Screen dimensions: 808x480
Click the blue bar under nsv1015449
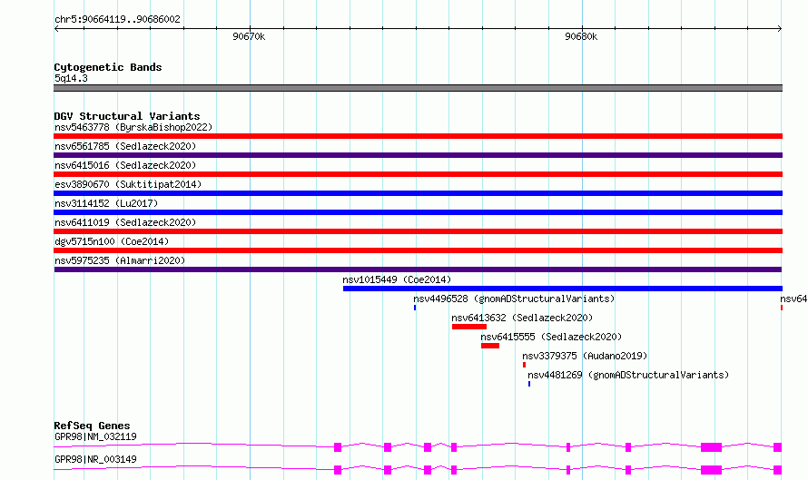tap(563, 289)
